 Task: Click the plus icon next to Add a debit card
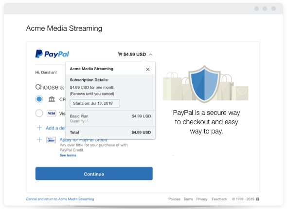[x=39, y=128]
